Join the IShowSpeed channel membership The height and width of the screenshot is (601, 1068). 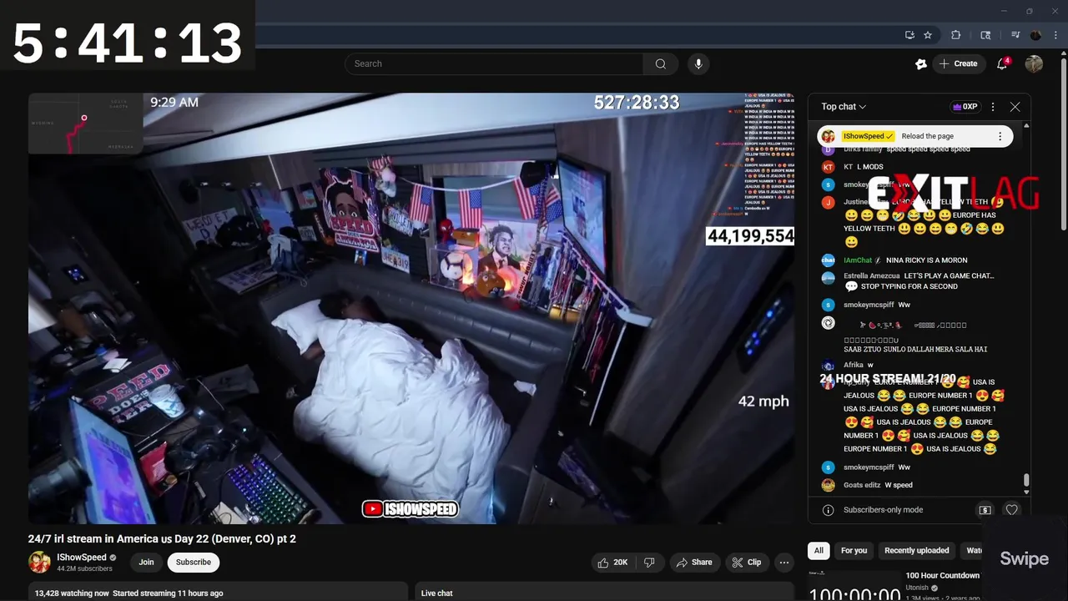click(146, 563)
